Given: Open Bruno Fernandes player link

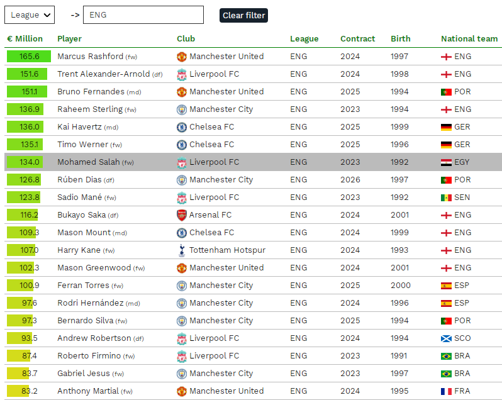Looking at the screenshot, I should [x=91, y=92].
